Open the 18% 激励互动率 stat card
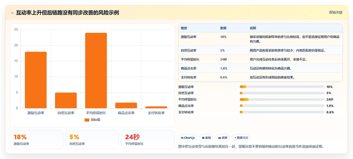 (x=37, y=140)
